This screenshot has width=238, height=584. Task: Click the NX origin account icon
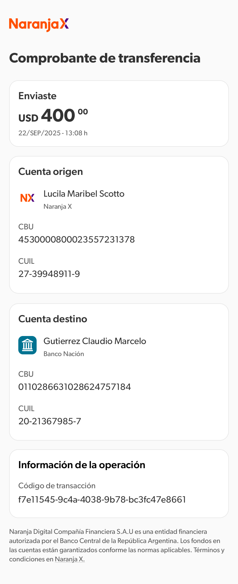click(x=27, y=198)
